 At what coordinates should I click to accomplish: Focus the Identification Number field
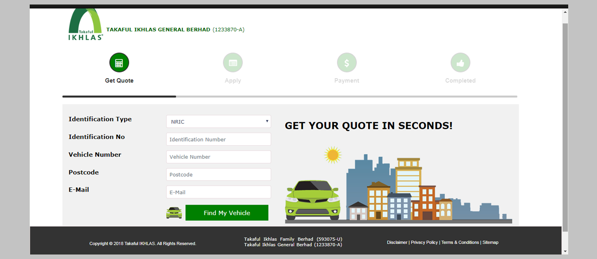pos(219,139)
